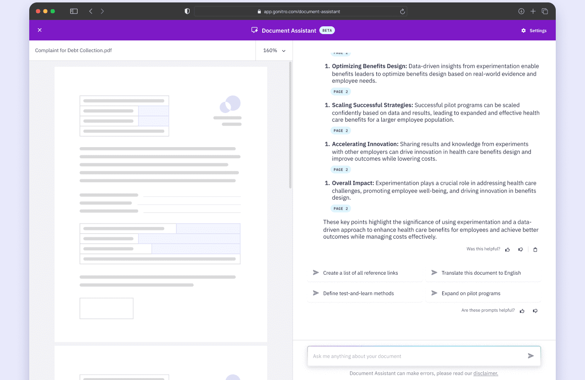Click the 'Optimizing Benefits Design:' heading
Screen dimensions: 585x380
point(370,66)
